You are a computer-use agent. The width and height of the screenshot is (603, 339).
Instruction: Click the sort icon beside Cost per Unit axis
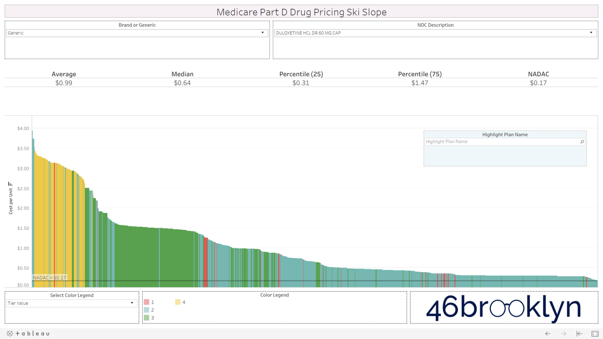[10, 184]
